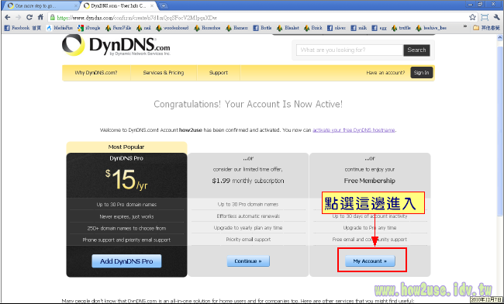Focus the 'What are you looking for?' search box
Screen dimensions: 504x304
coord(350,50)
